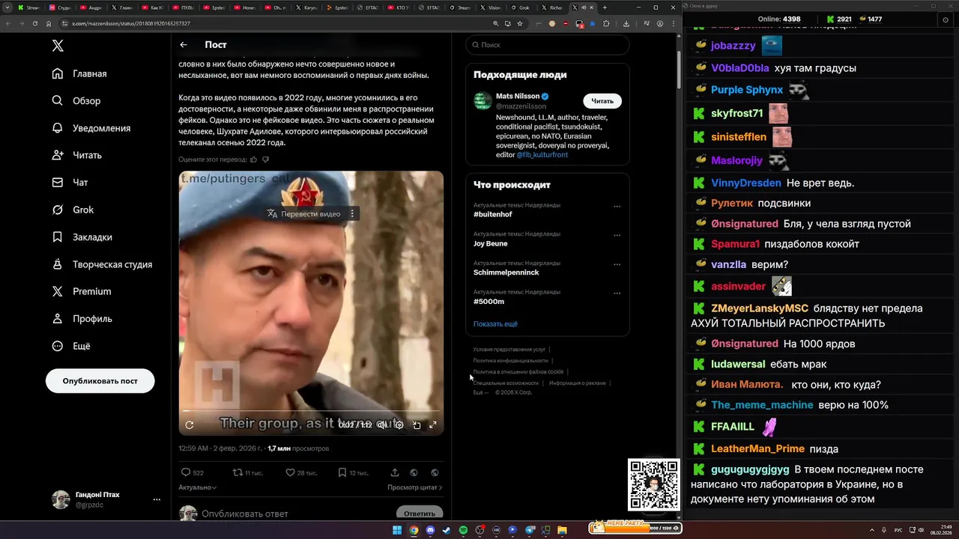Open Steam from taskbar
This screenshot has height=539, width=959.
(x=447, y=530)
